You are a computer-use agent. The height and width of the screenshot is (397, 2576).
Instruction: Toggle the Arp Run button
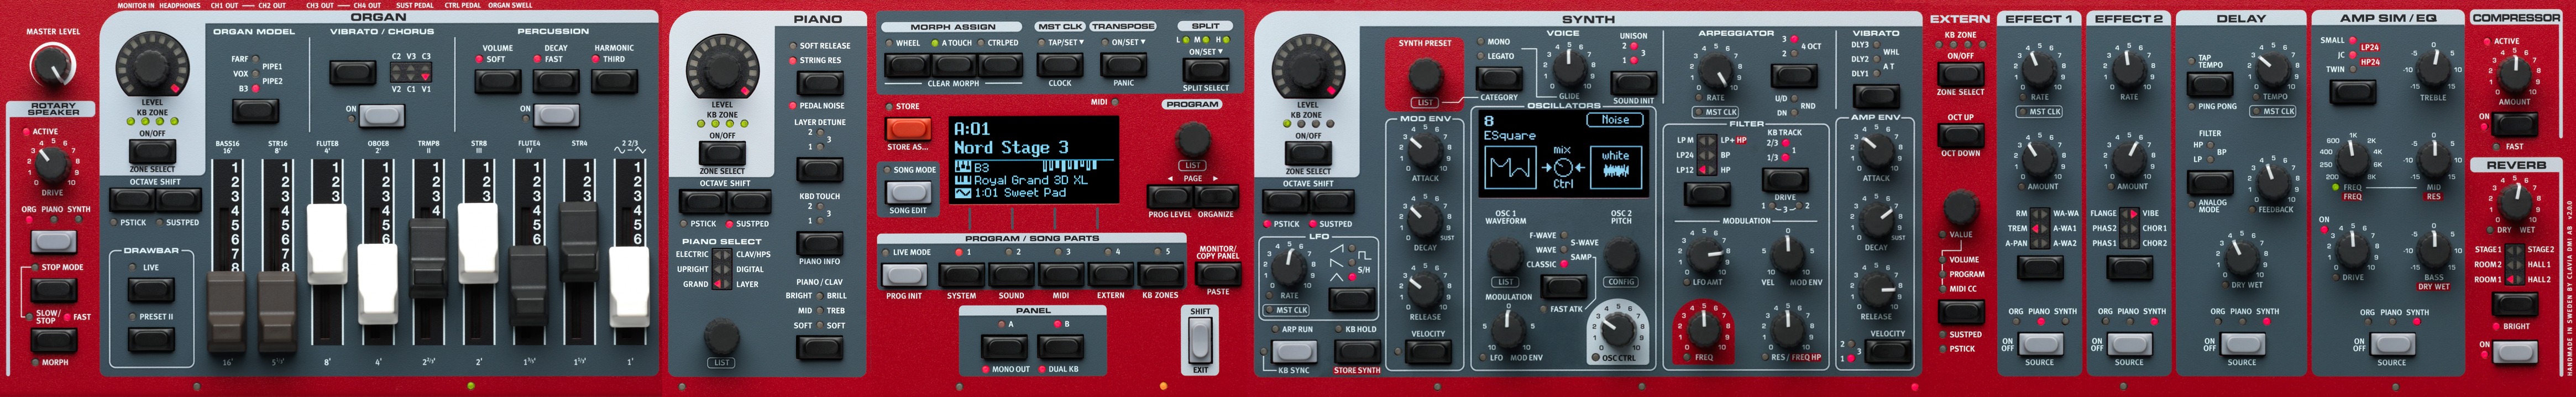(1293, 351)
